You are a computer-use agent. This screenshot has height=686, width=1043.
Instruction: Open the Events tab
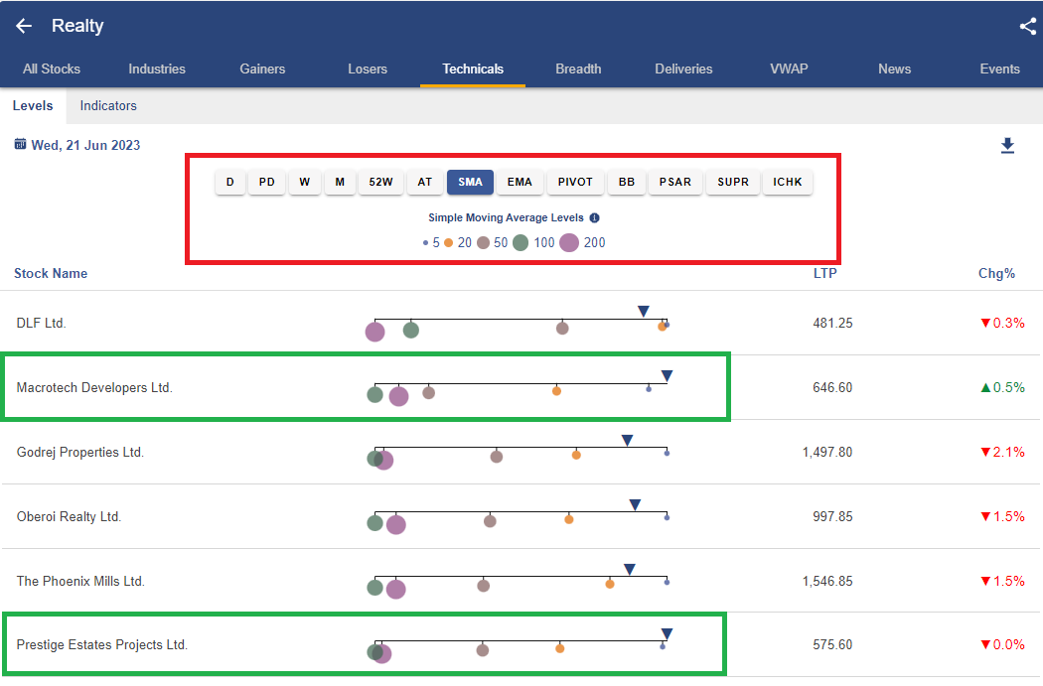[999, 69]
